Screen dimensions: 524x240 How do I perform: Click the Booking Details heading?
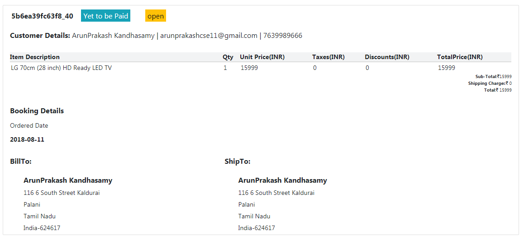[37, 111]
